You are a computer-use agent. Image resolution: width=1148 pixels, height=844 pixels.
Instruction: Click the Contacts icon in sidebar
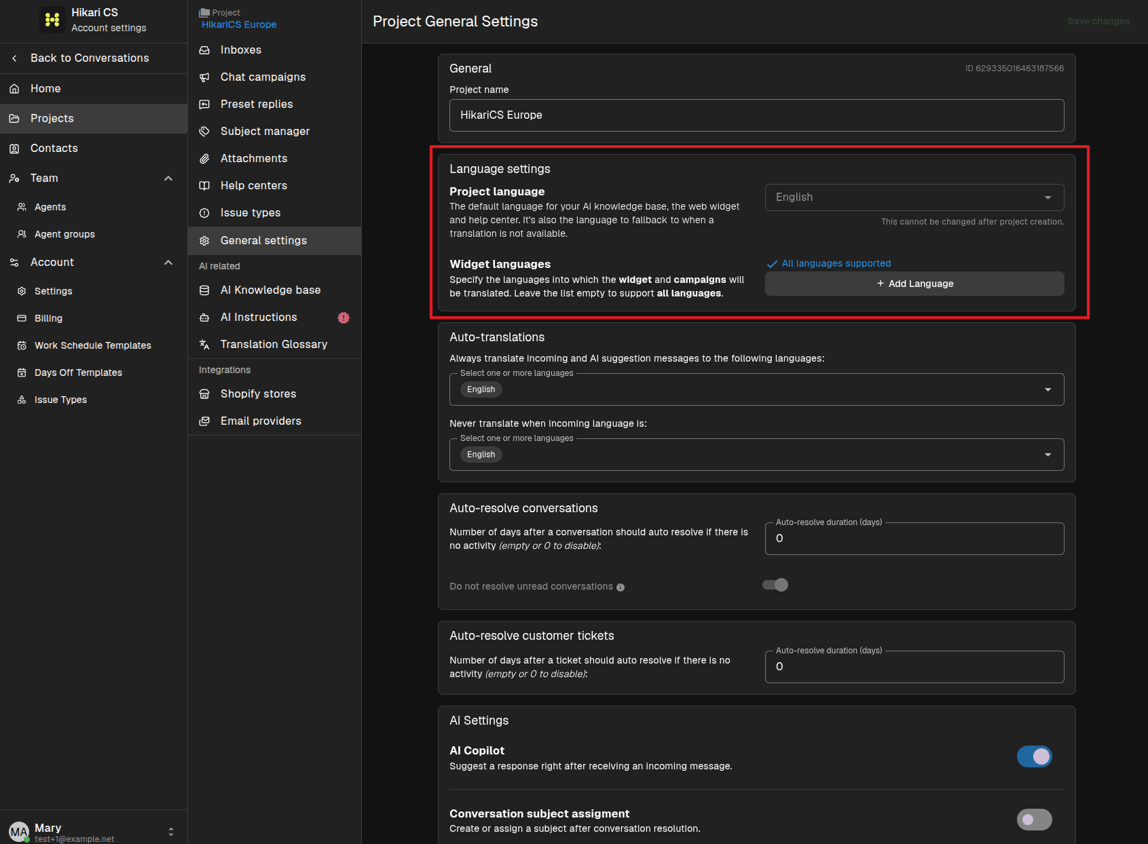[x=14, y=149]
